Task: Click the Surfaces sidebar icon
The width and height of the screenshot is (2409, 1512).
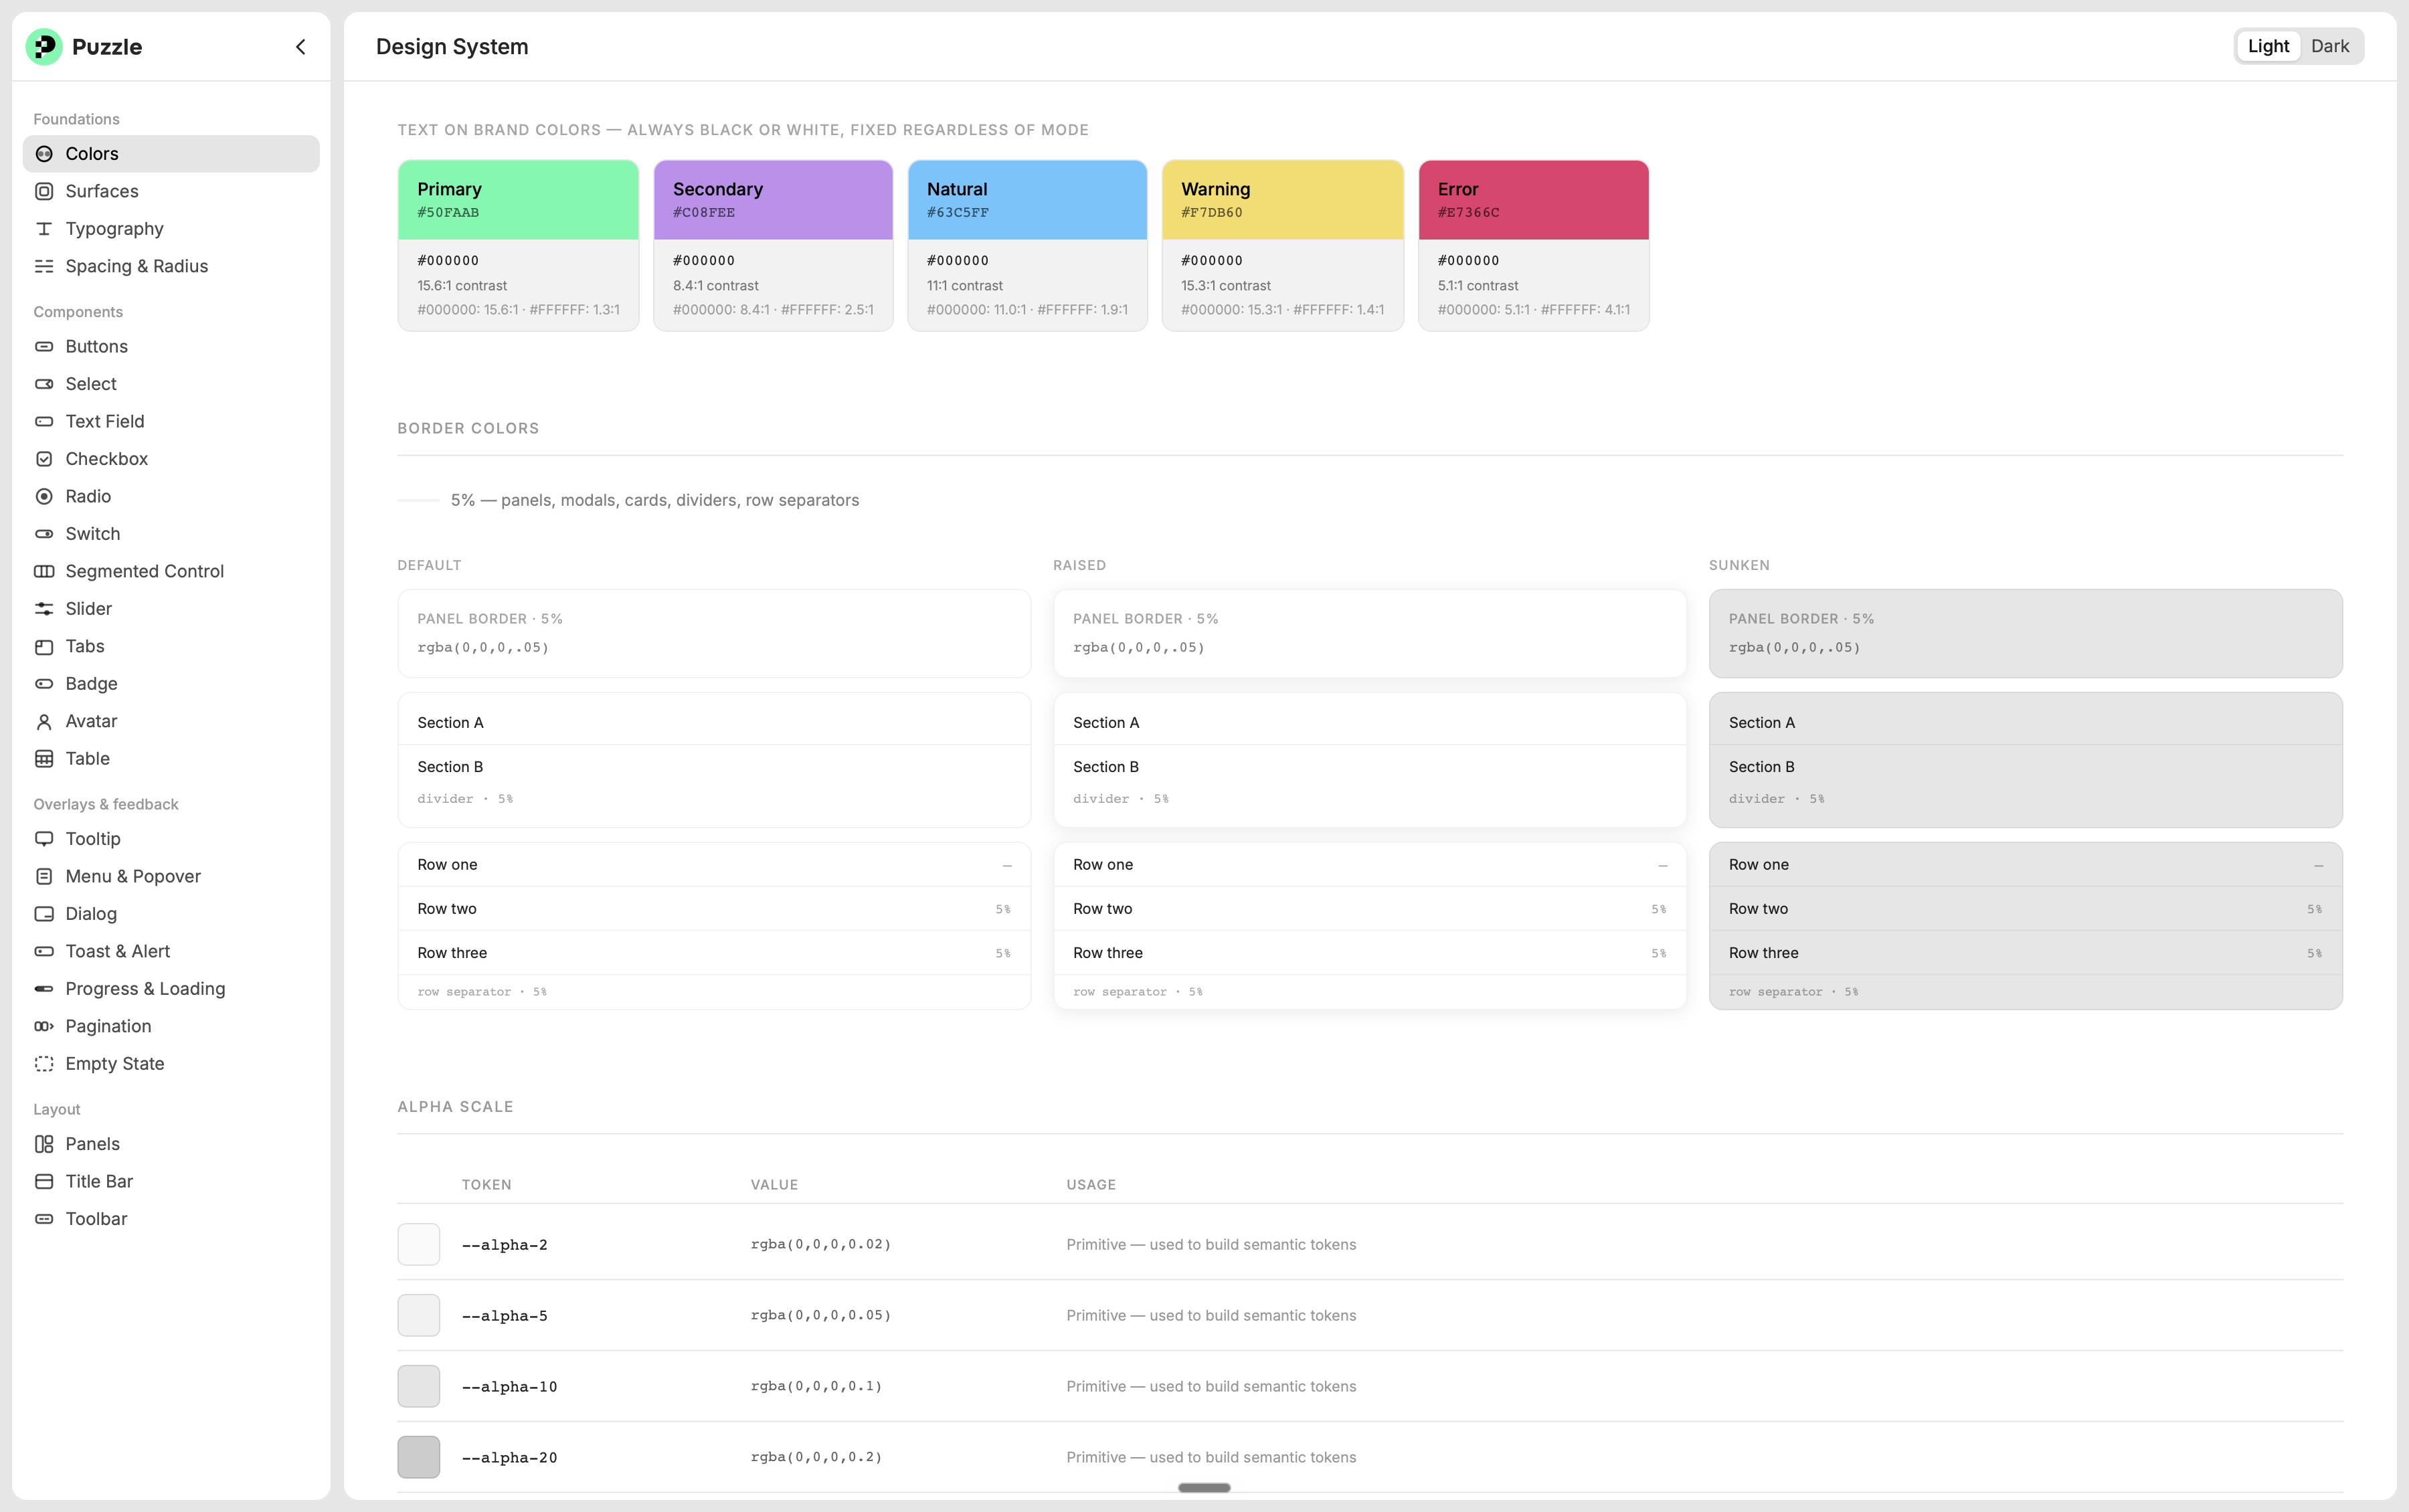Action: (44, 191)
